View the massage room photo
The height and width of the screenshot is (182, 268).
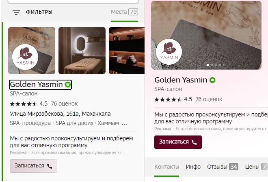point(82,51)
